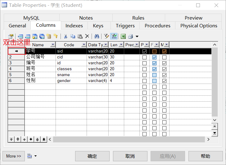Click the Delete X icon

pyautogui.click(x=87, y=36)
